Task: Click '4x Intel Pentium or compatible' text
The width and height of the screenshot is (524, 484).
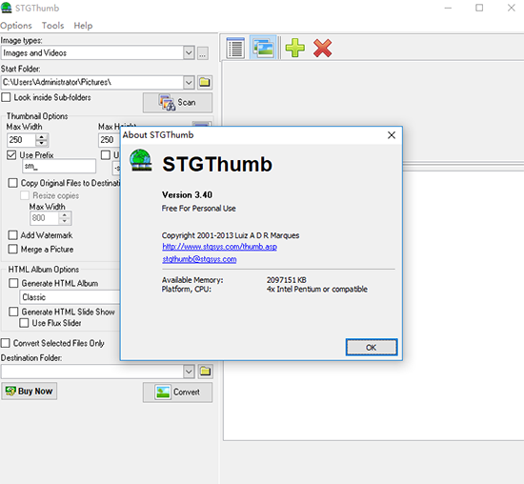Action: point(317,289)
